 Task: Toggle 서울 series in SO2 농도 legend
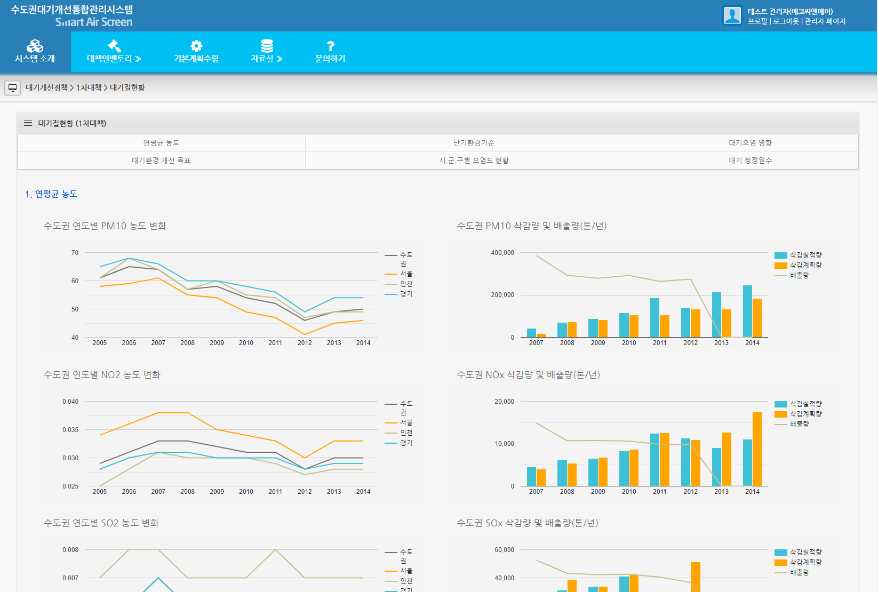tap(399, 571)
